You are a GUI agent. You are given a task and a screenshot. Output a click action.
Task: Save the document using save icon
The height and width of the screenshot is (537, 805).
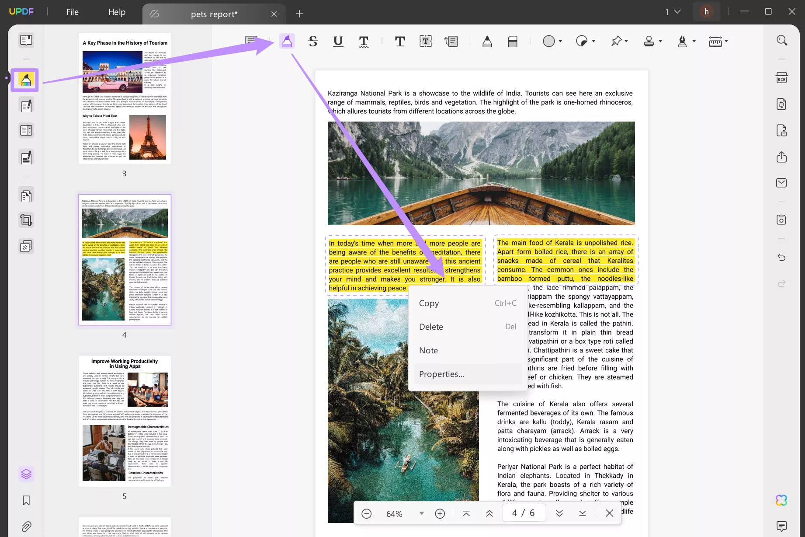(x=782, y=220)
